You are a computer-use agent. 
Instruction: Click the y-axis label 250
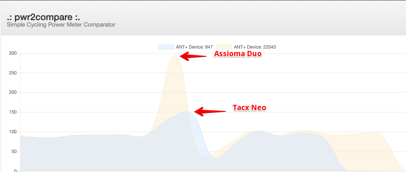click(x=13, y=73)
